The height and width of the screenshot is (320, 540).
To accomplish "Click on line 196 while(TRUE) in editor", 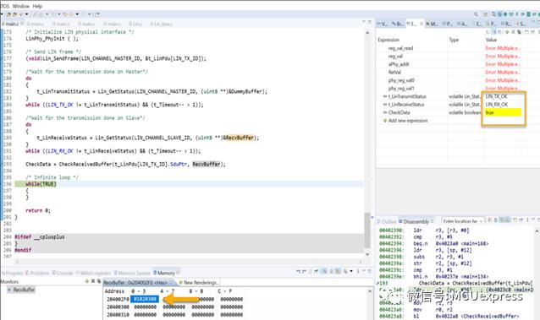I will click(41, 184).
